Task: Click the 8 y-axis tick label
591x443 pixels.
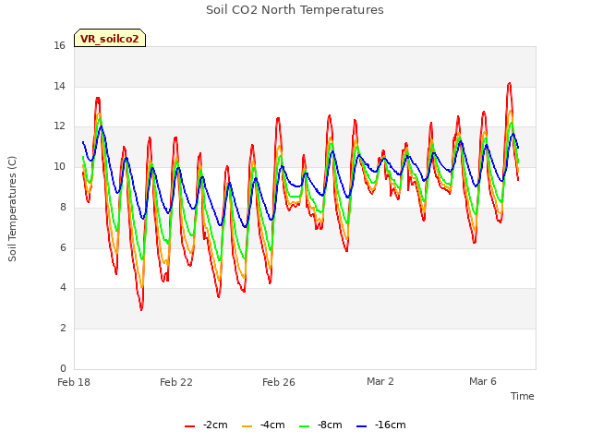Action: (x=63, y=207)
